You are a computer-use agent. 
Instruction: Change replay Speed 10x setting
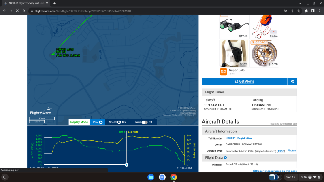coord(117,122)
